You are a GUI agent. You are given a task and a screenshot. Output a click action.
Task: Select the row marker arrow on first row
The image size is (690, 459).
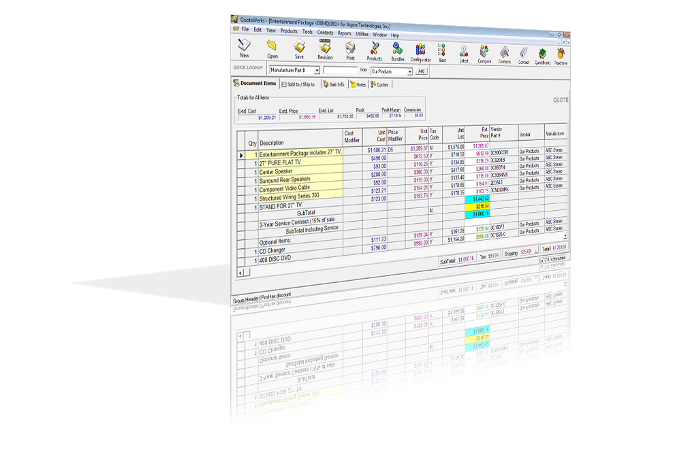pyautogui.click(x=241, y=156)
